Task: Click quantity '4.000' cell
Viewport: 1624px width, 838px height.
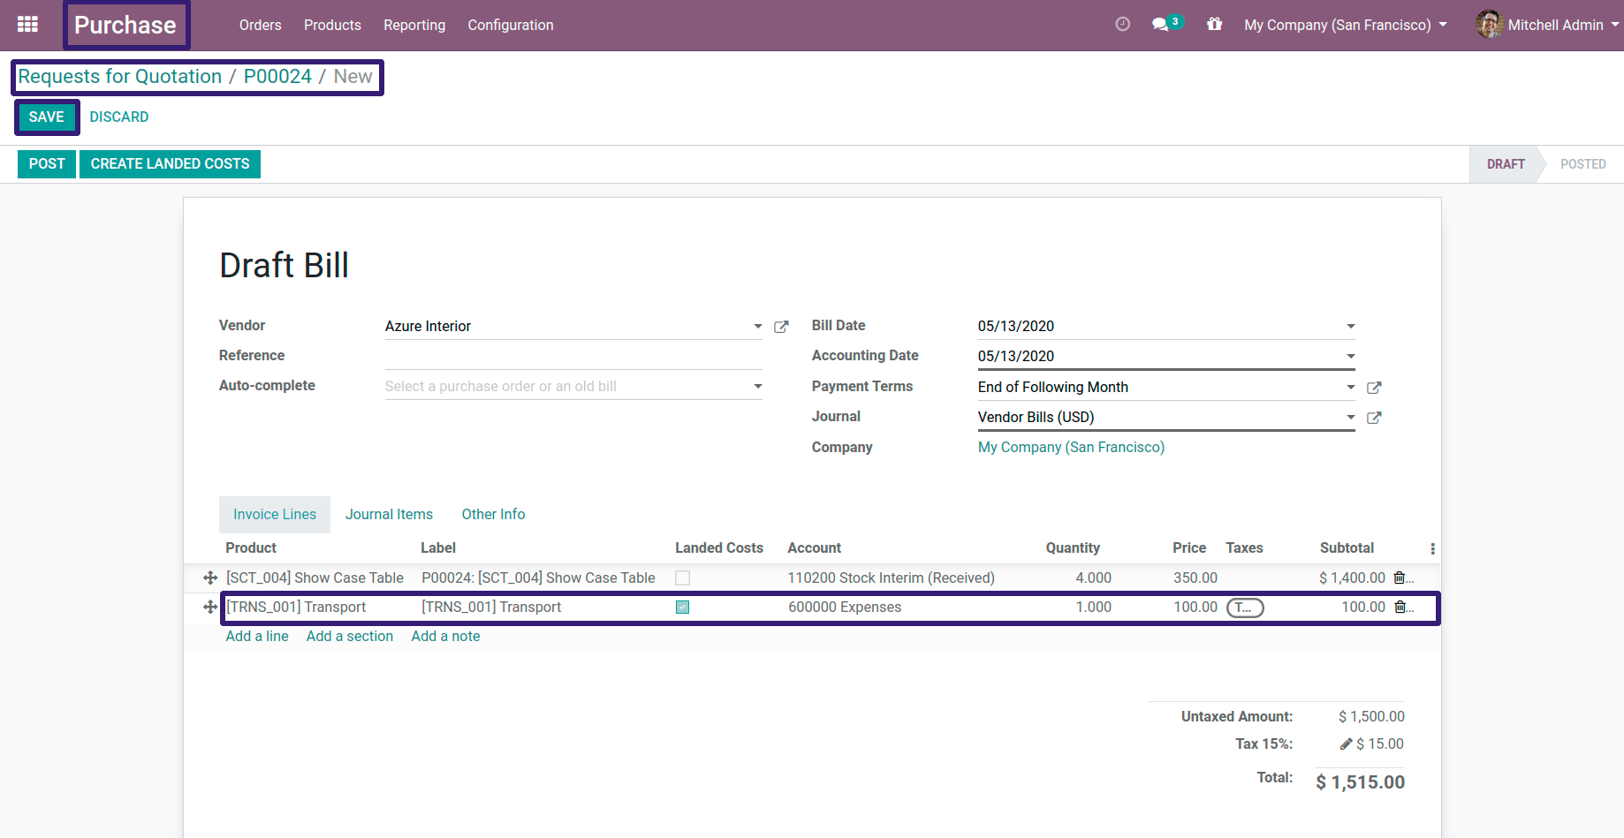Action: tap(1093, 578)
